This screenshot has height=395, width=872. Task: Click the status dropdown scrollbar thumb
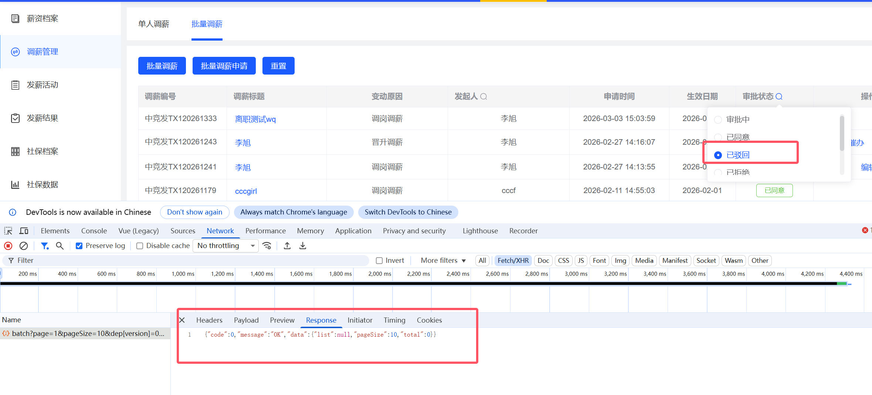[x=842, y=133]
